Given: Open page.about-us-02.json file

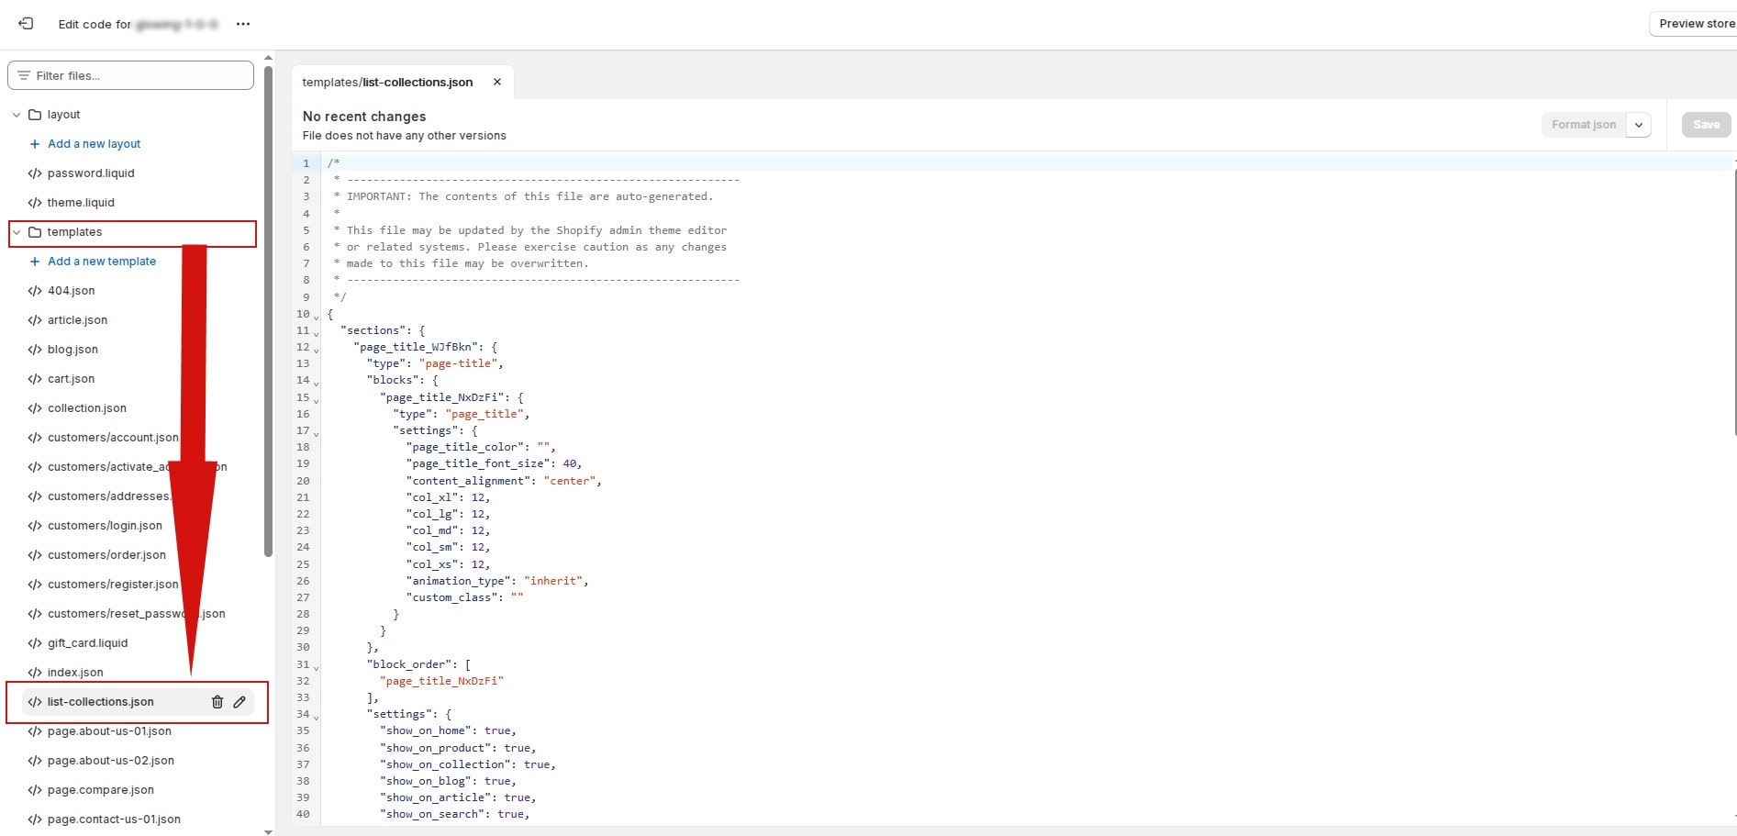Looking at the screenshot, I should tap(111, 761).
